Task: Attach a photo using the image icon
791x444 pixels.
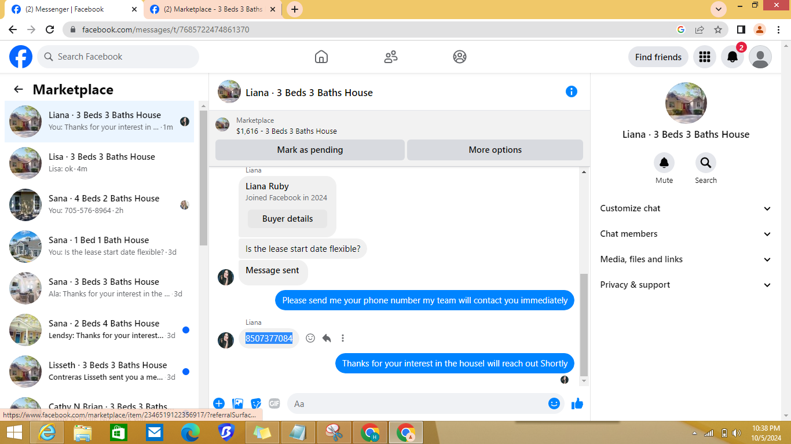Action: [237, 403]
